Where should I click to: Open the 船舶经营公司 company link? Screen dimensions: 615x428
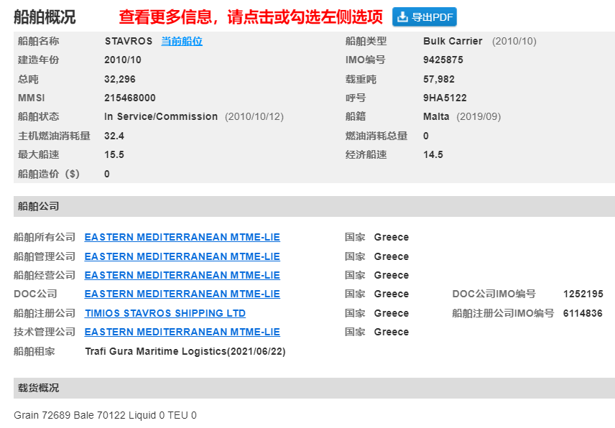coord(182,275)
